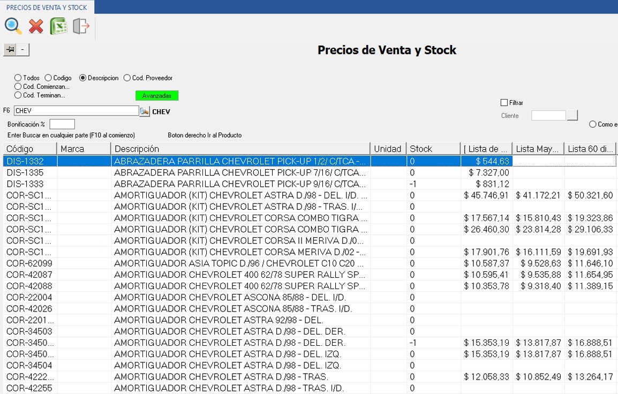Click AMORTIGUADOR CHEVROLET ASTRA 92/98 - DEL. description
The width and height of the screenshot is (618, 394).
[218, 320]
